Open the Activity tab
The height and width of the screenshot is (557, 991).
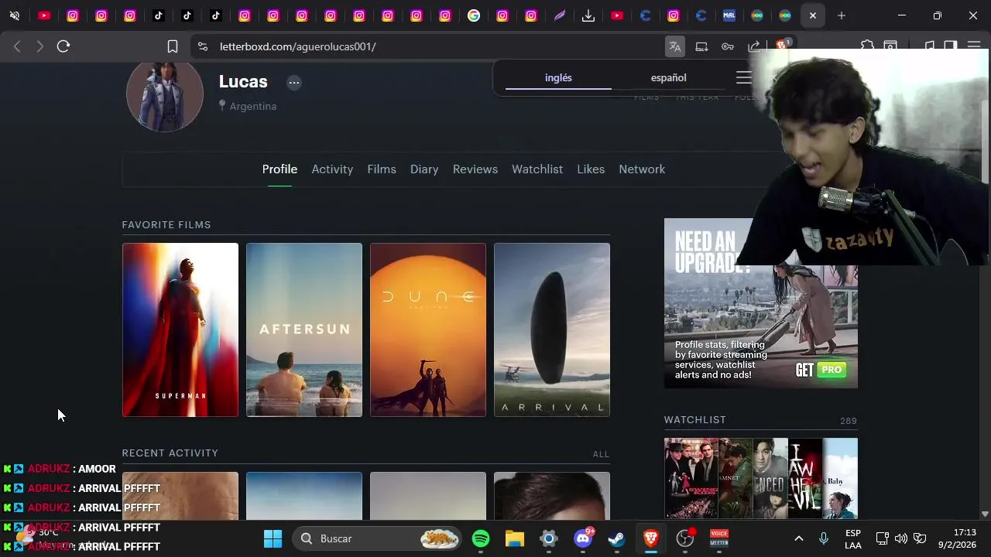tap(332, 169)
